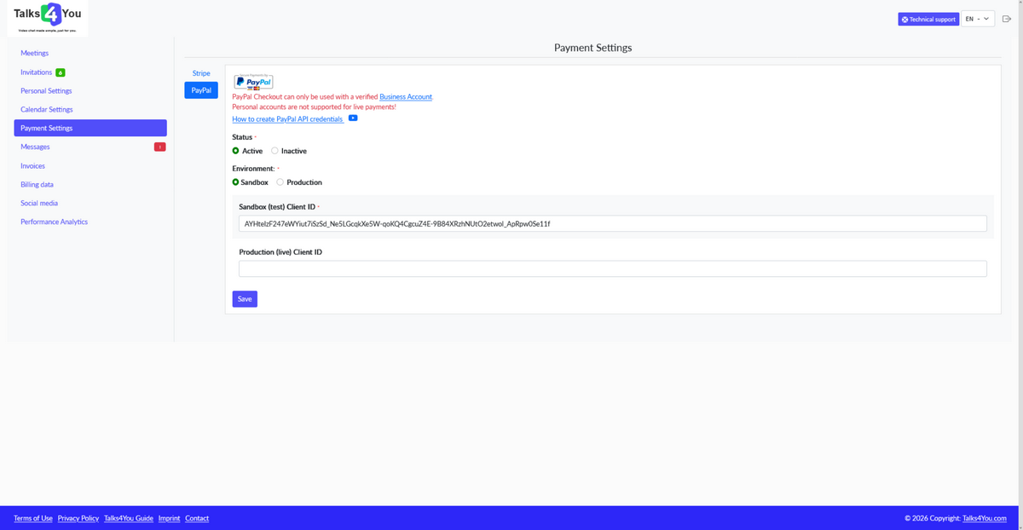Play the YouTube video about PayPal API credentials
The image size is (1023, 530).
pos(353,118)
